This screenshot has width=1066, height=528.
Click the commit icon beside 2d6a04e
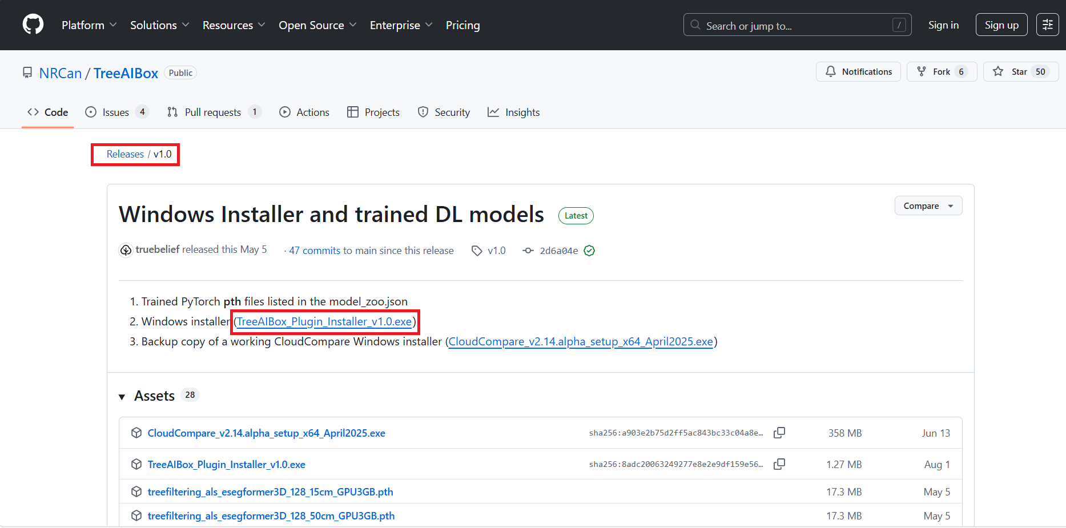tap(528, 251)
